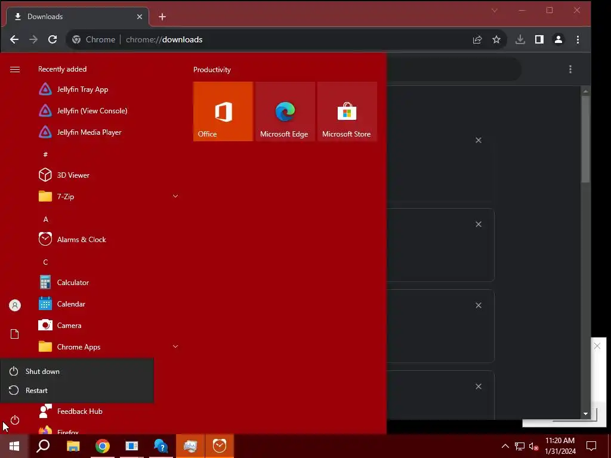Click the downloads page scrollbar thumb
611x458 pixels.
[585, 138]
